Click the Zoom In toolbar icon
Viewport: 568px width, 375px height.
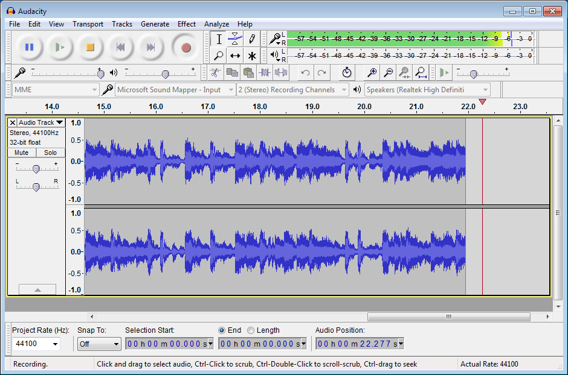[371, 72]
